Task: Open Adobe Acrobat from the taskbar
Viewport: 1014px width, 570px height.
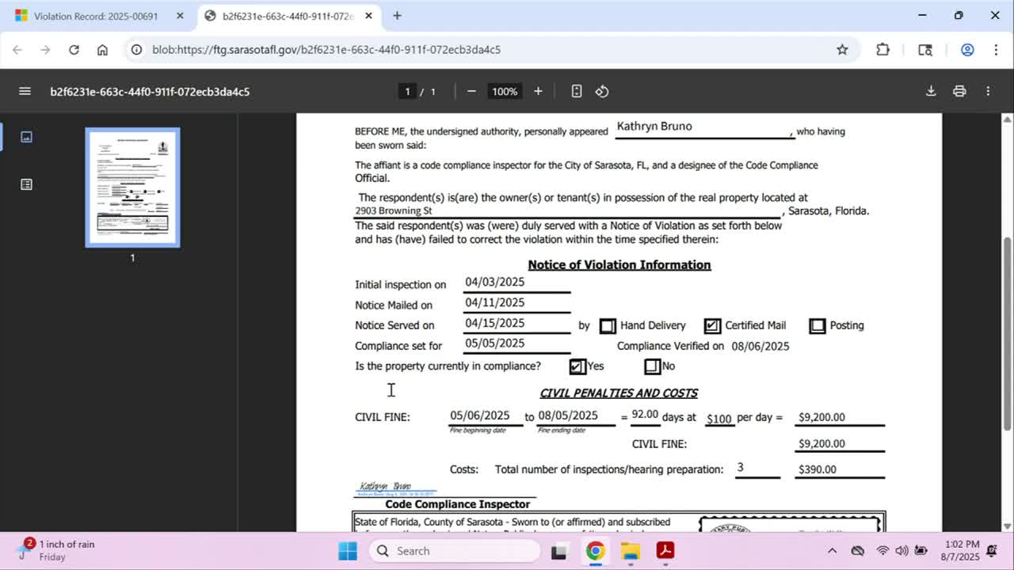Action: 665,551
